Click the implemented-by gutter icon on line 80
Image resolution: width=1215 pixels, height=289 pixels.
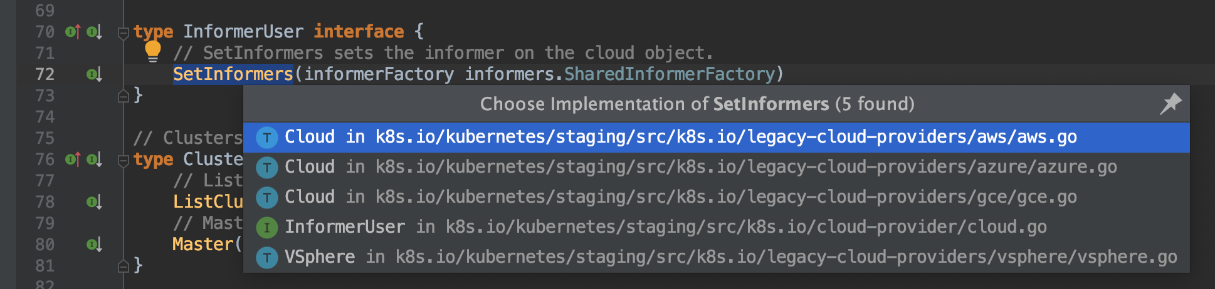point(94,245)
